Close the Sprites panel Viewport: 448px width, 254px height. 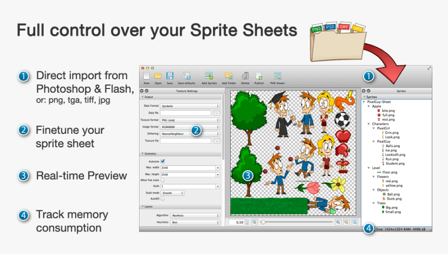click(x=364, y=91)
